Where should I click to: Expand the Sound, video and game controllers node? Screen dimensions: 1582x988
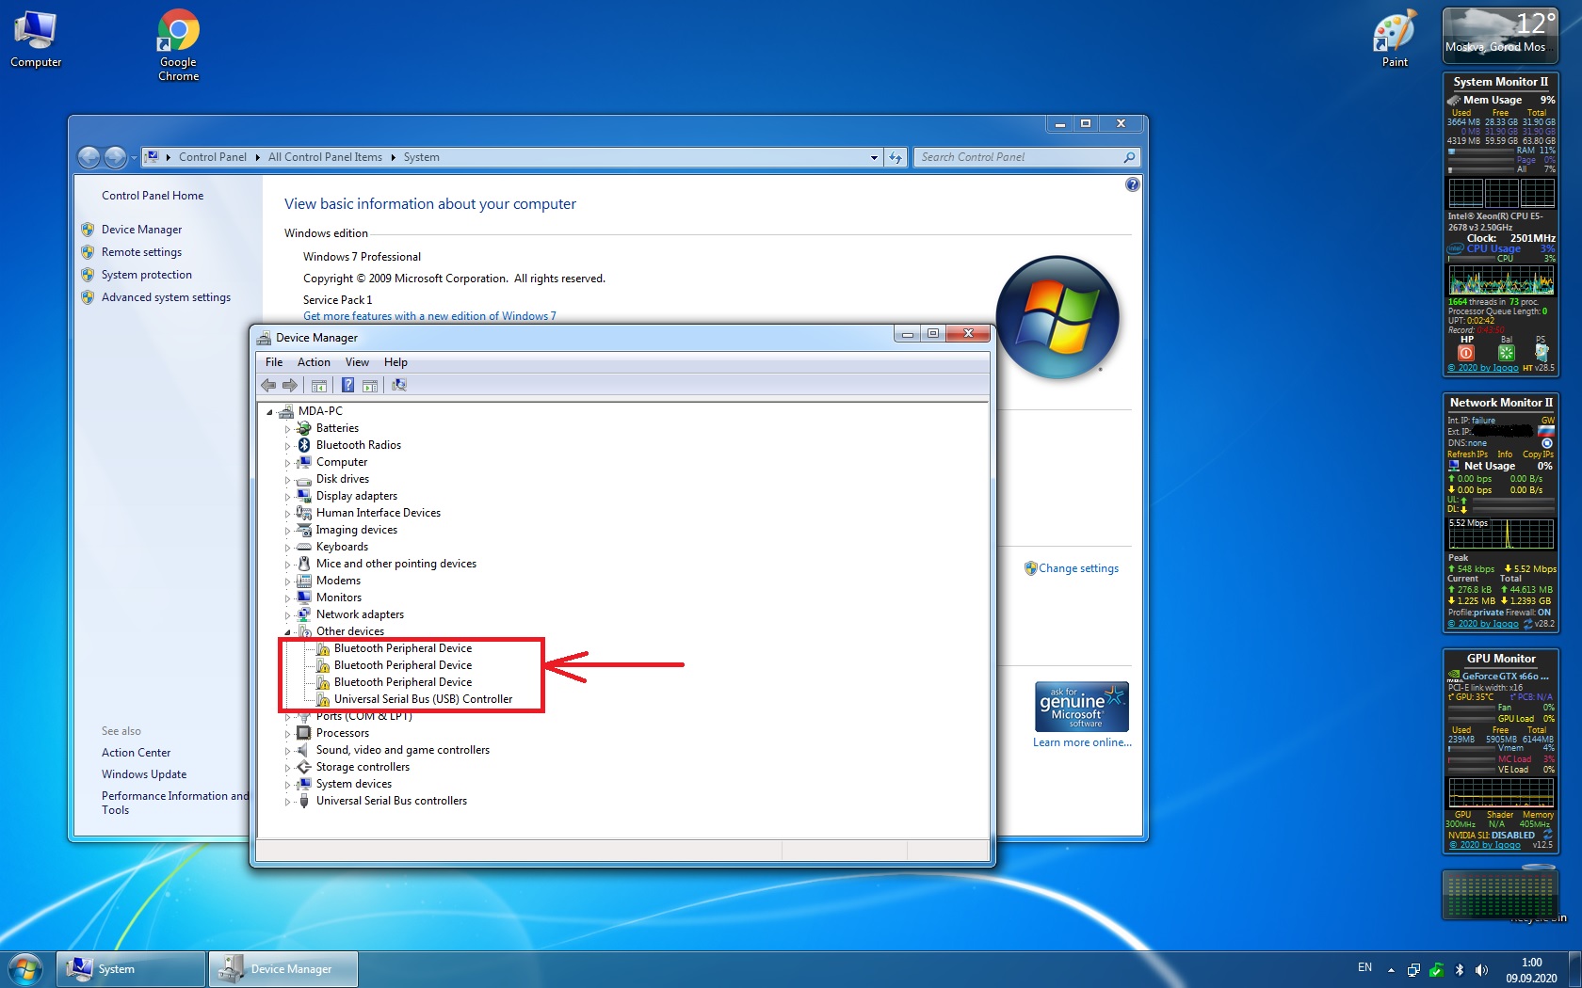click(288, 751)
